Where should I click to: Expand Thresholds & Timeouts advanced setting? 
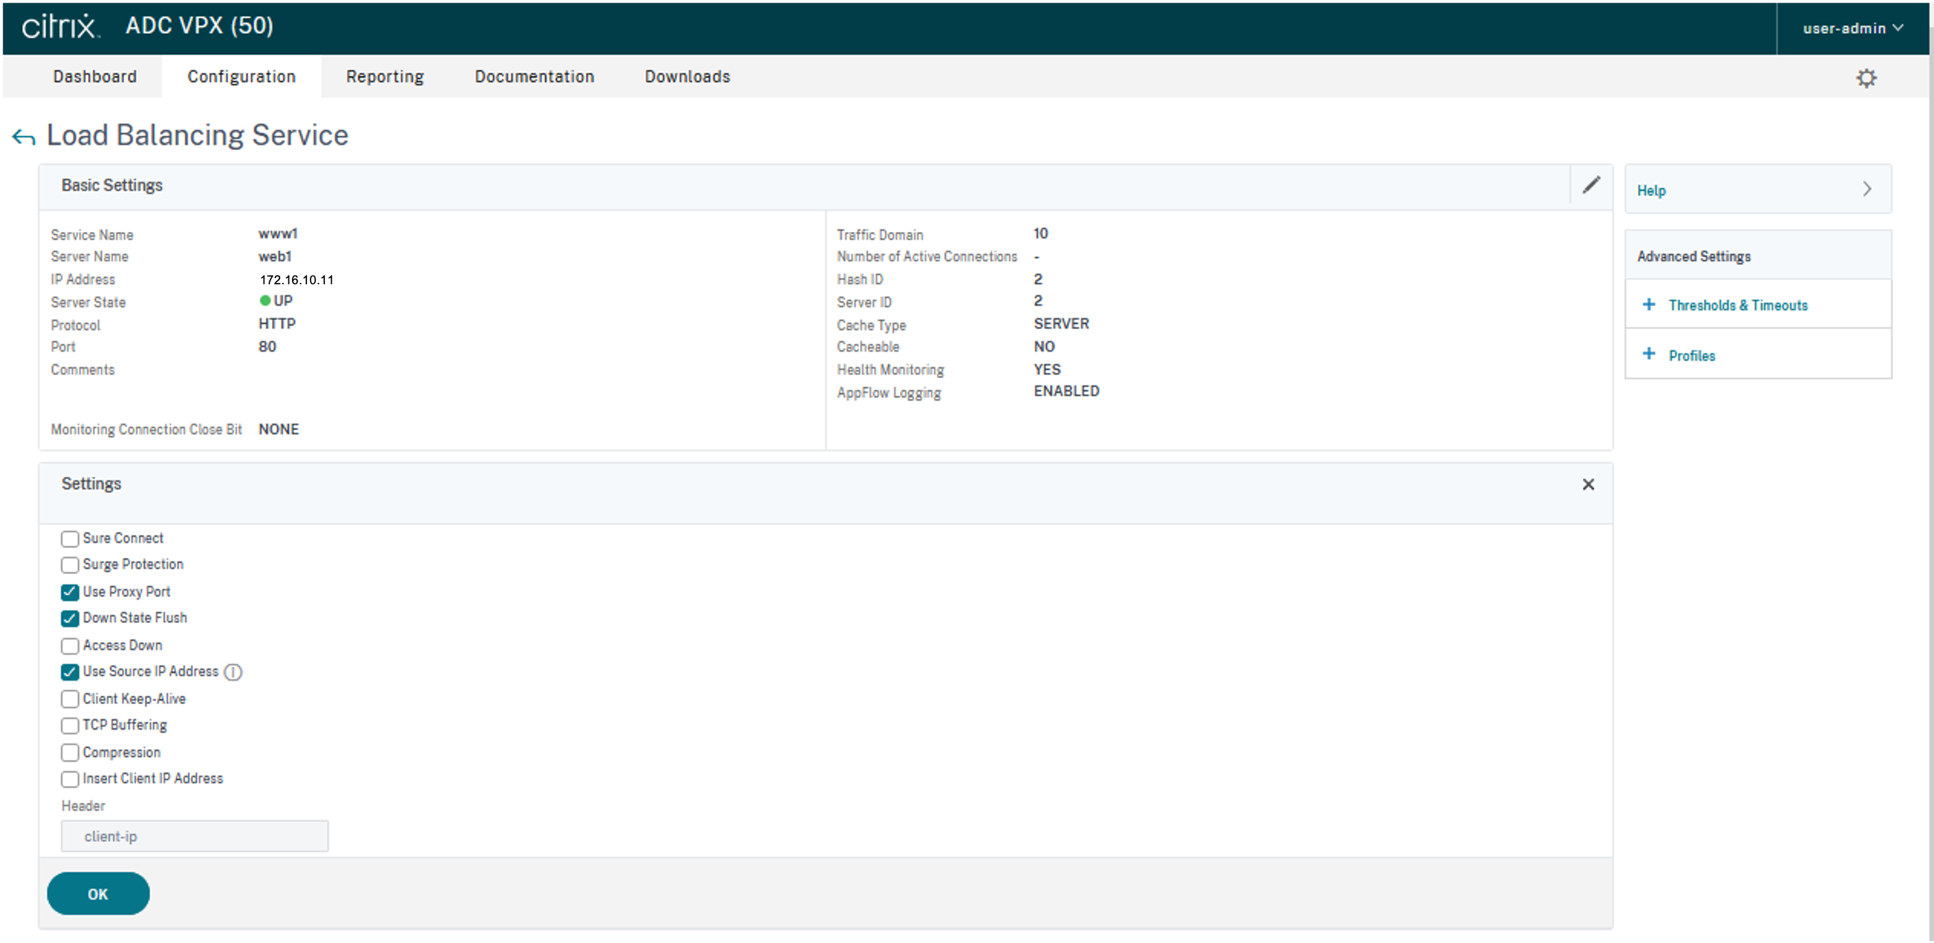[1737, 305]
